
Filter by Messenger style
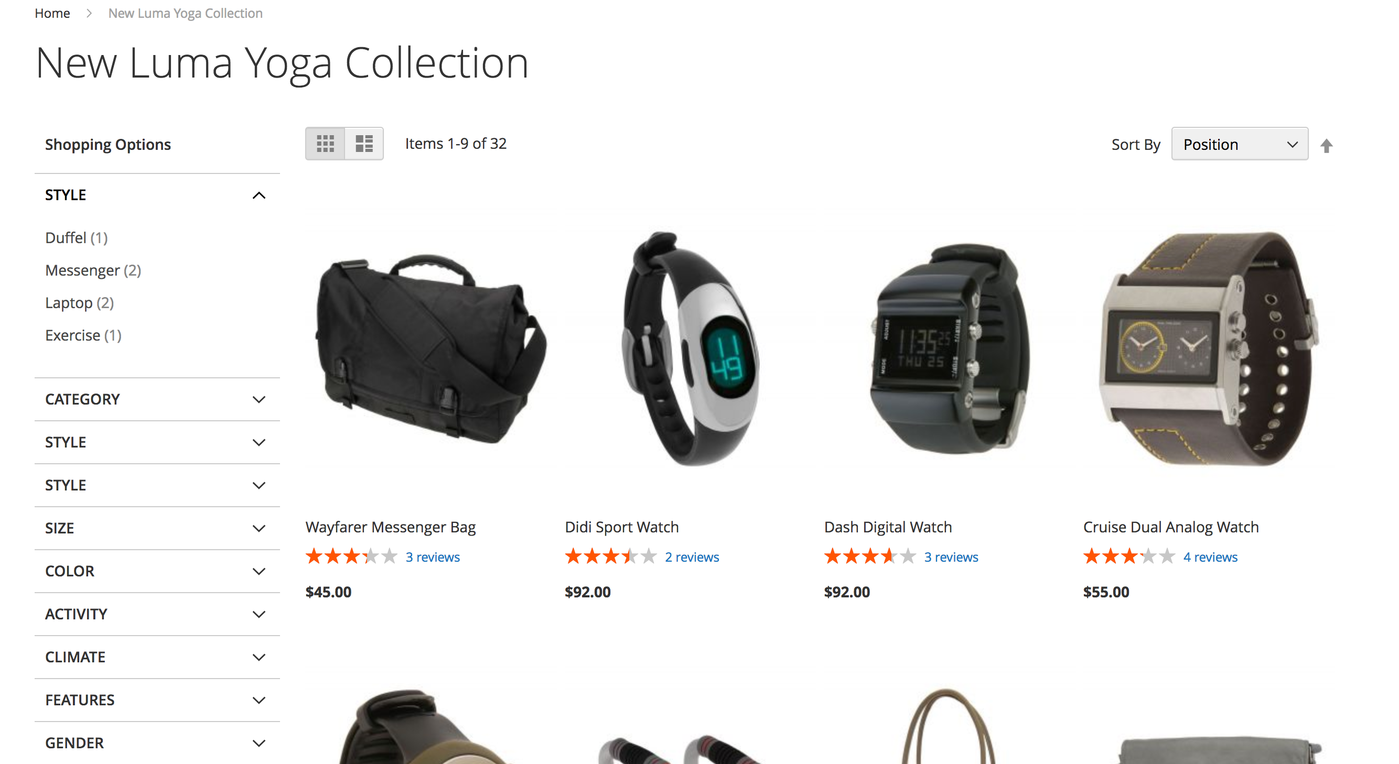pos(93,271)
